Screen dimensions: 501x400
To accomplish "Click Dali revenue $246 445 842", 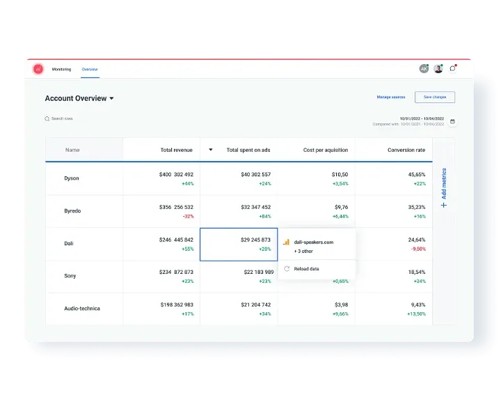I will [x=176, y=240].
